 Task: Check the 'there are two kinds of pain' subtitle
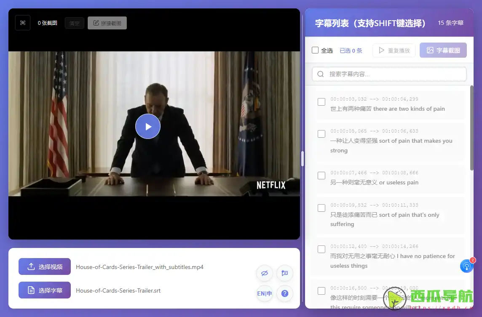point(321,102)
